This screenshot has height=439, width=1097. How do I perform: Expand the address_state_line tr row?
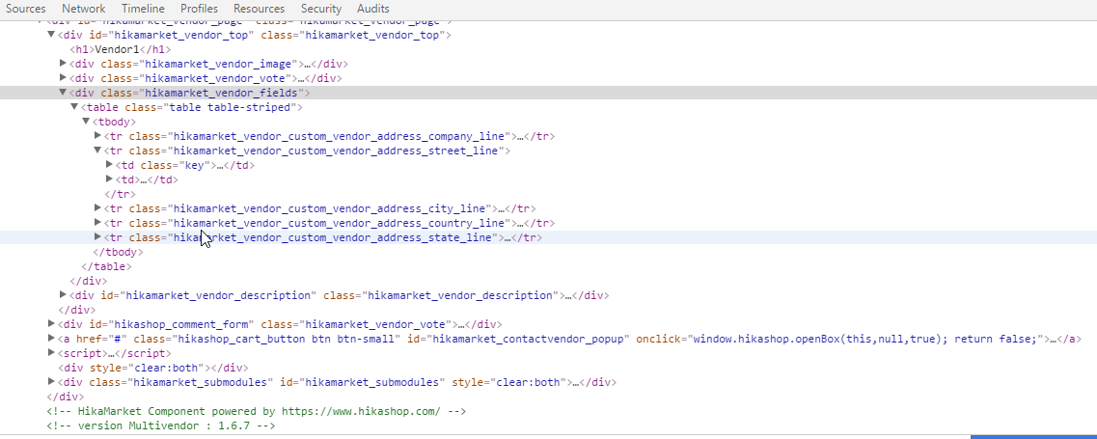click(x=98, y=237)
